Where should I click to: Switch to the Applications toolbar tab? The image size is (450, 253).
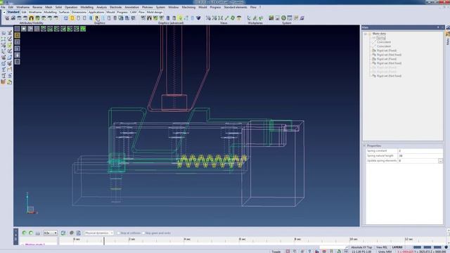click(96, 13)
